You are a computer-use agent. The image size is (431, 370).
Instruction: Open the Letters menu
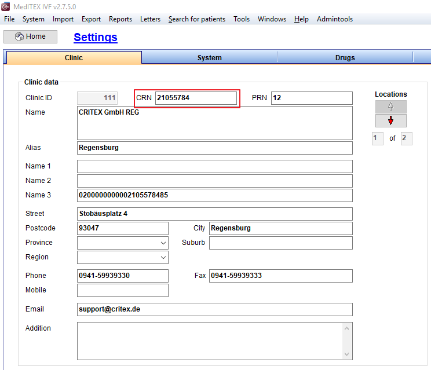[150, 19]
